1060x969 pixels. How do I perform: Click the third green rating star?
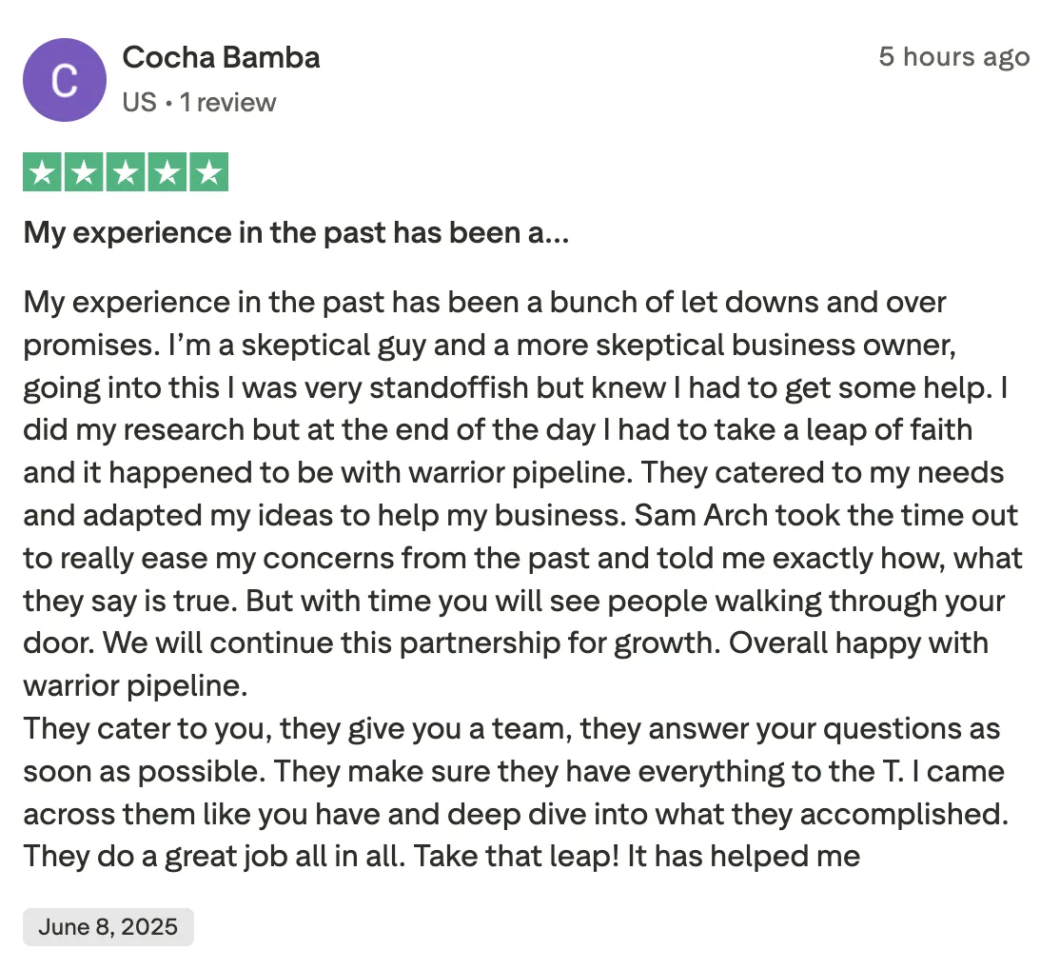pos(126,171)
